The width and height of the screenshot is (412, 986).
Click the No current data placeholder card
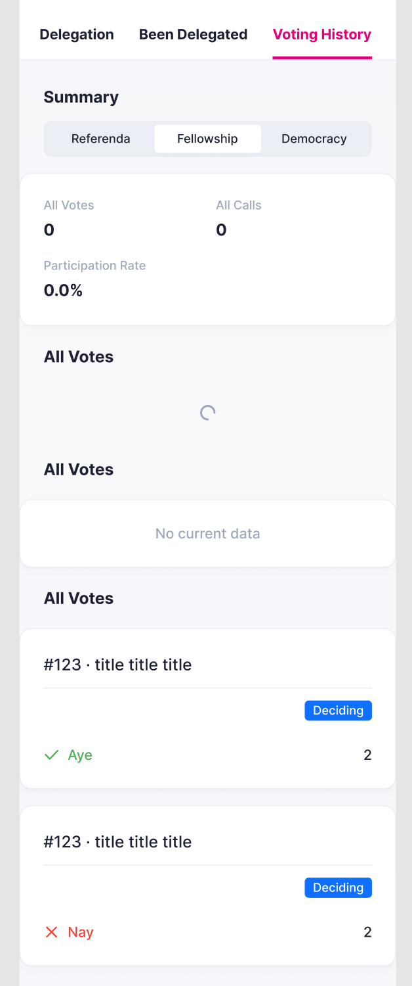pyautogui.click(x=207, y=533)
